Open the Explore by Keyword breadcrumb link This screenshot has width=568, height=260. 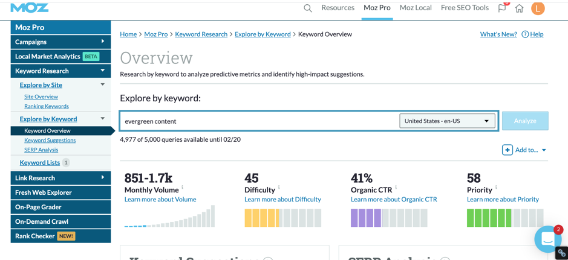pos(263,34)
